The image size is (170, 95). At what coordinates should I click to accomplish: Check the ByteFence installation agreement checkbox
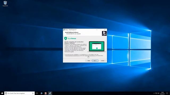point(65,55)
